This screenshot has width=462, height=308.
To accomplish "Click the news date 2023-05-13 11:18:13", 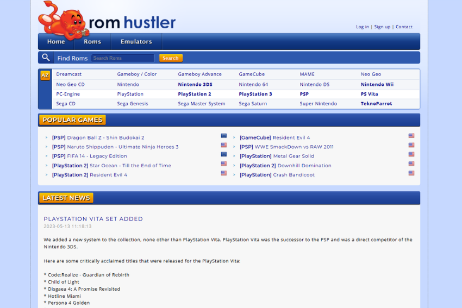I will click(x=67, y=227).
